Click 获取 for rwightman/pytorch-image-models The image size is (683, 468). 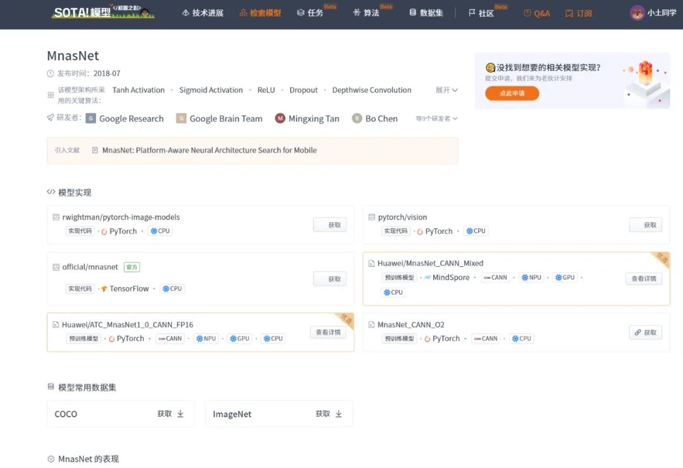pyautogui.click(x=329, y=225)
